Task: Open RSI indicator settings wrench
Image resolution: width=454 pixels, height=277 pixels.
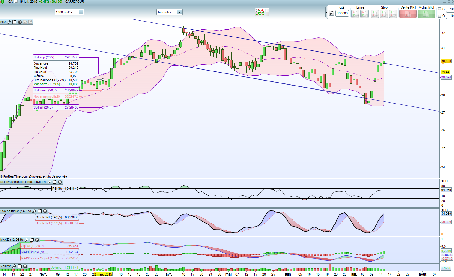Action: coord(49,182)
